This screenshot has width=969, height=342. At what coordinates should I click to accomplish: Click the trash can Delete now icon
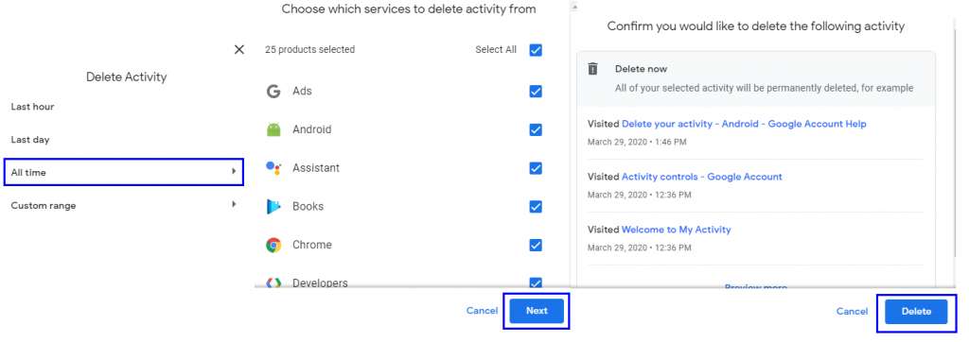592,69
